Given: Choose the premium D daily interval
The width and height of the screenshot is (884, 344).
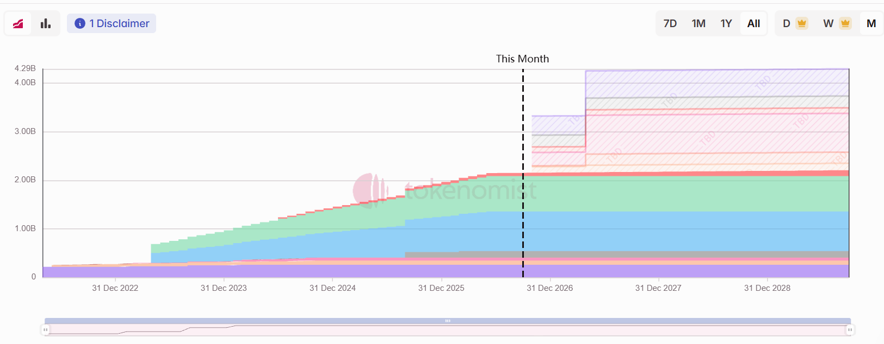Looking at the screenshot, I should (794, 23).
